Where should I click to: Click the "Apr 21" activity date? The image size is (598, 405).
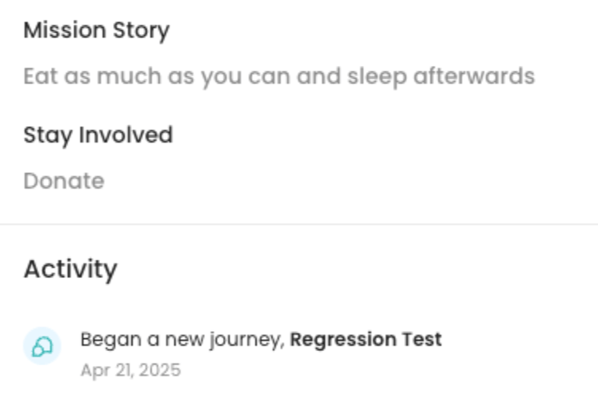(106, 370)
